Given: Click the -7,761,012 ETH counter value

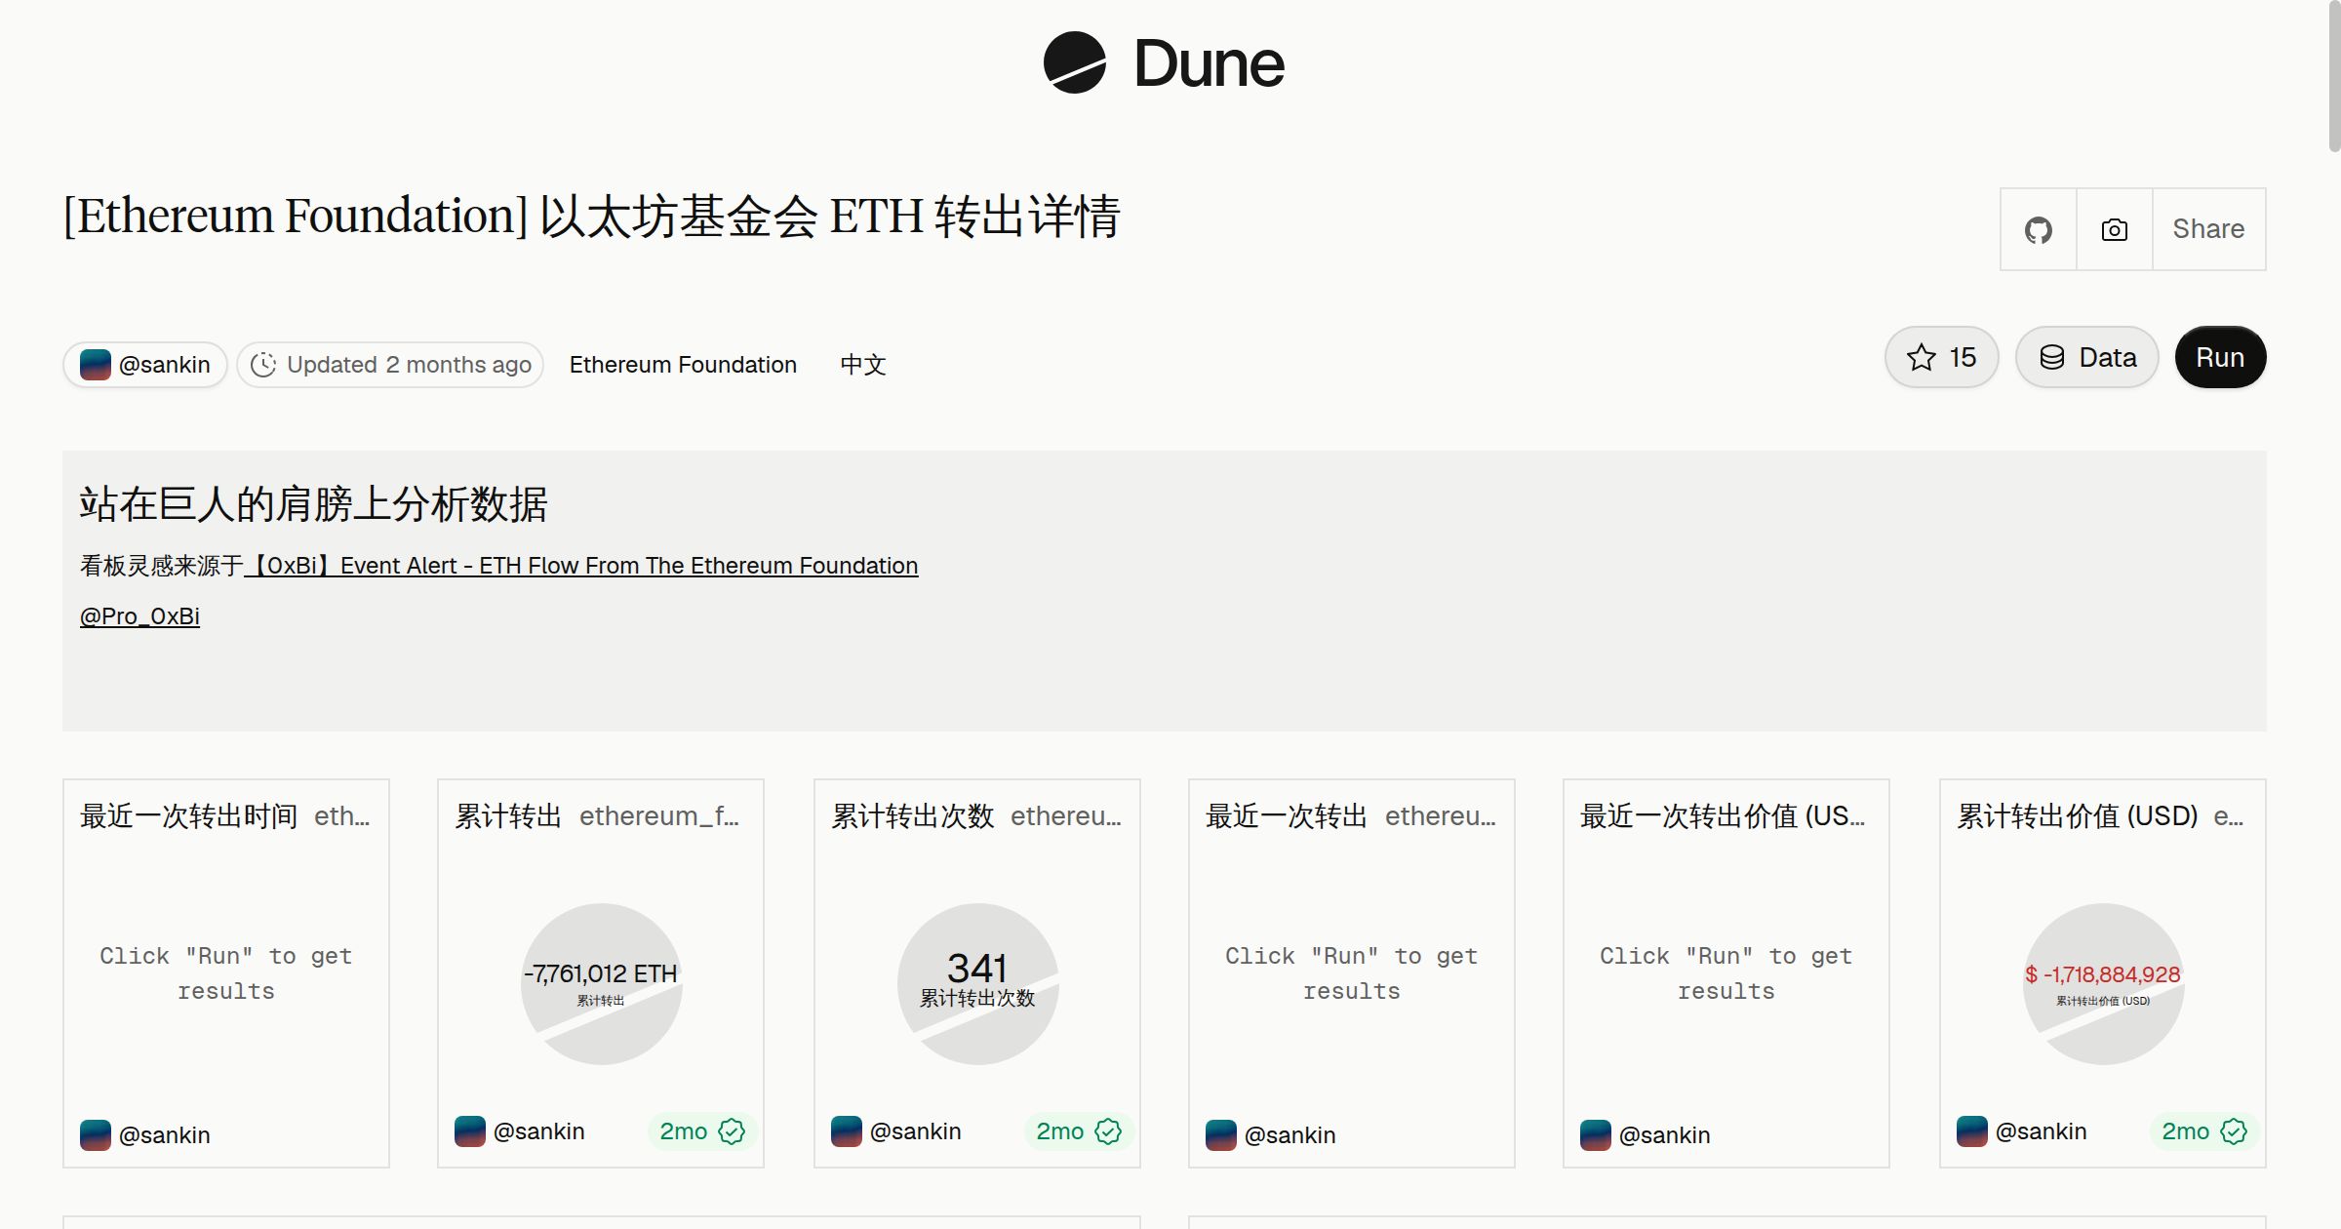Looking at the screenshot, I should tap(601, 973).
